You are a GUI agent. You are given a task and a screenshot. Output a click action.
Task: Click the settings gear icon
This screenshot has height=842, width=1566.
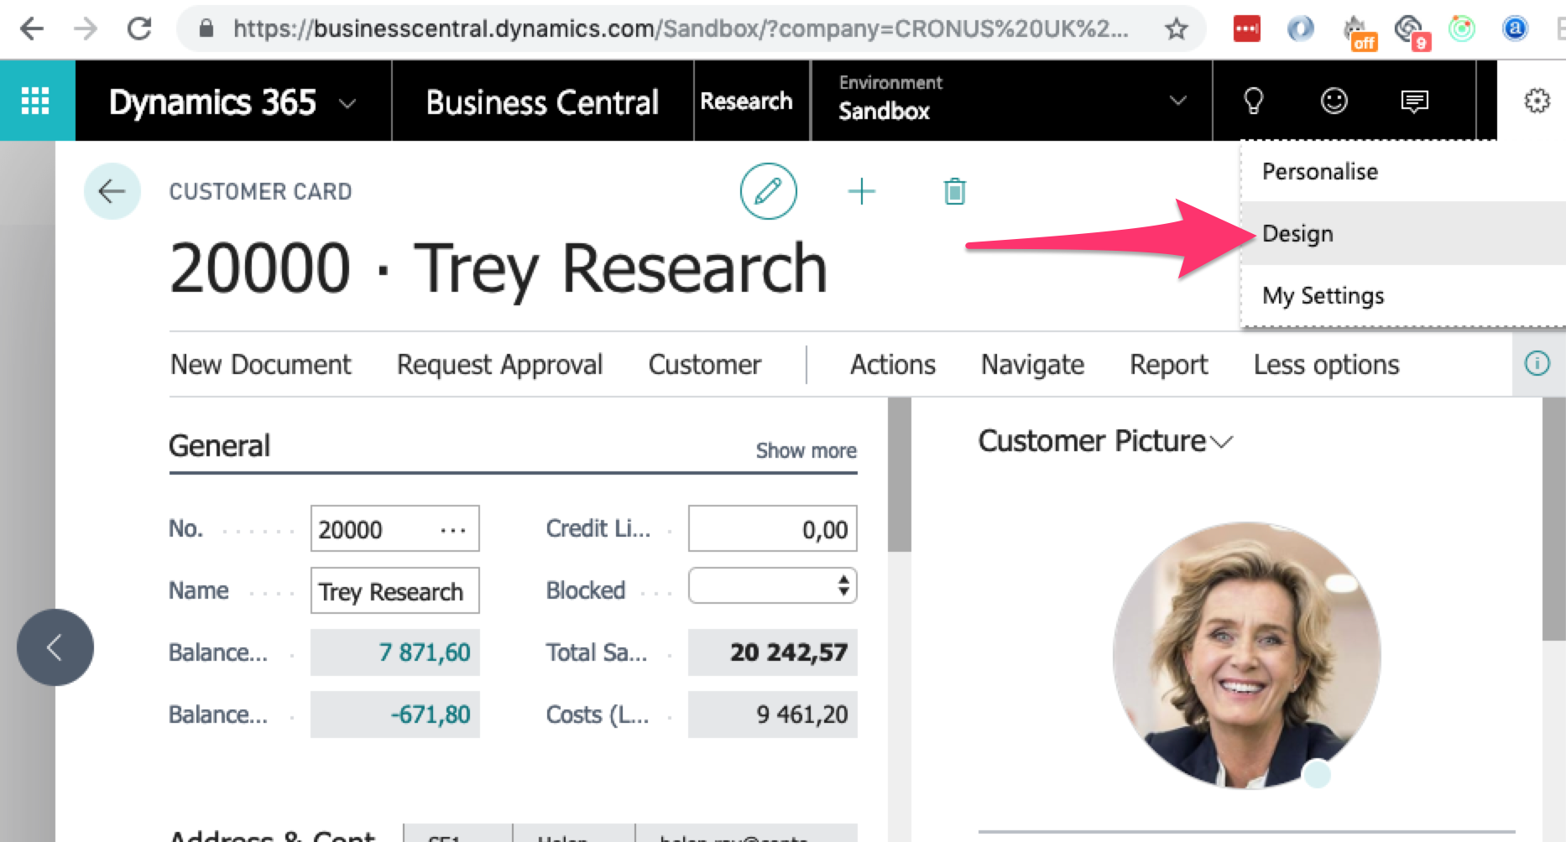coord(1537,101)
